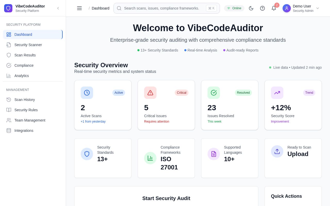Click the Active badge on the scans card

(x=119, y=93)
